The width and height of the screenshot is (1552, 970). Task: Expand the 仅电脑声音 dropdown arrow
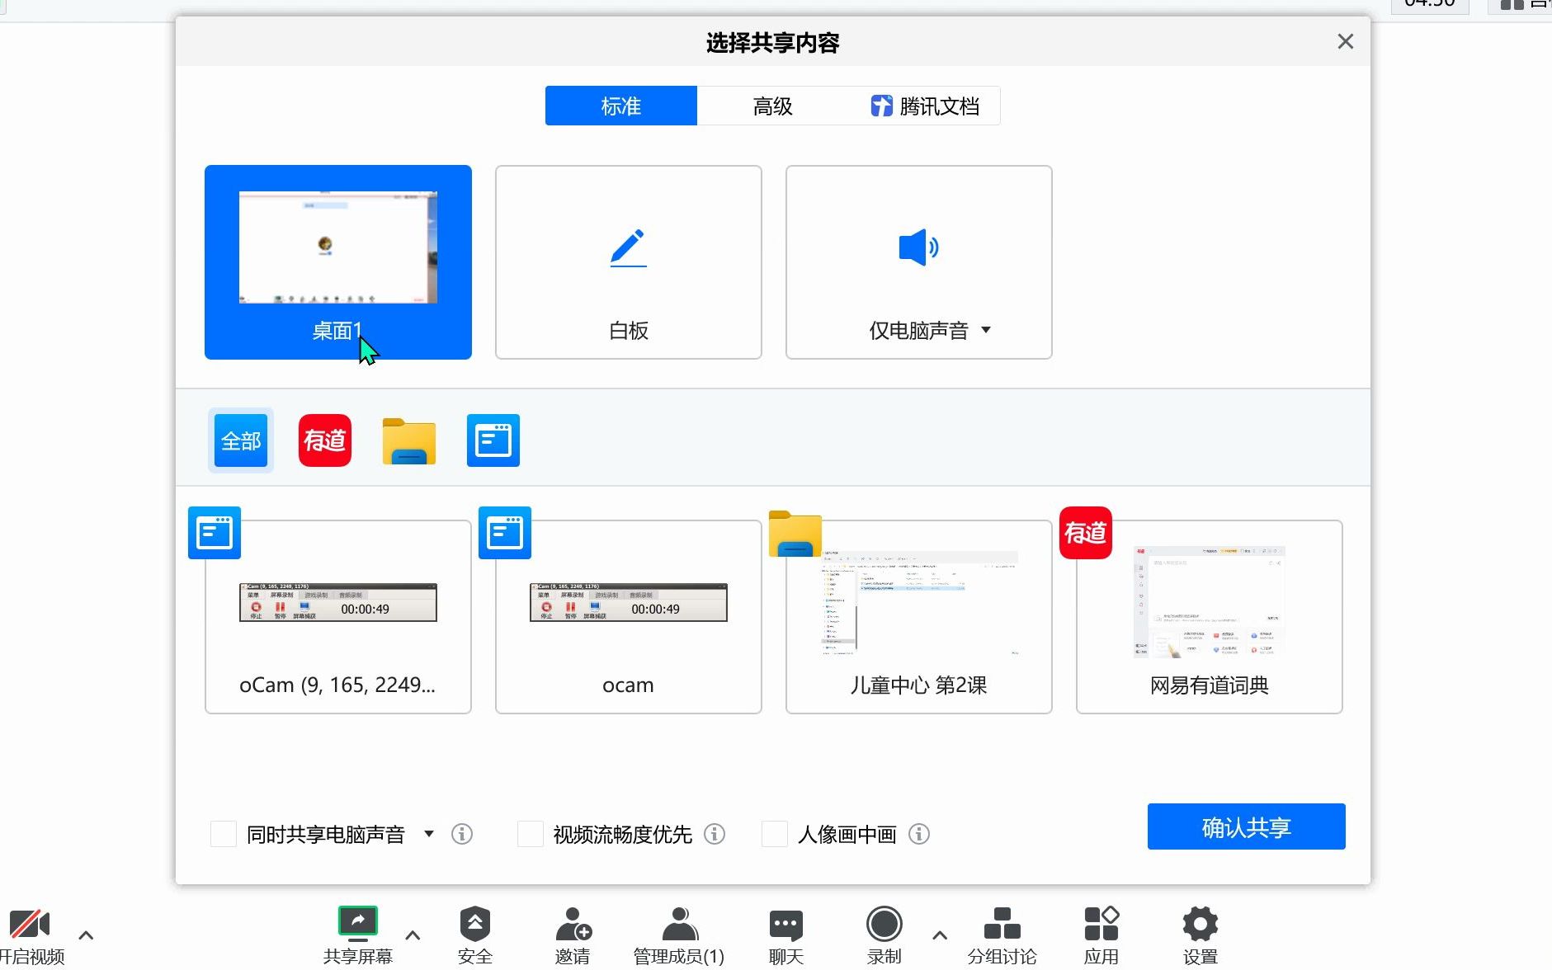pyautogui.click(x=986, y=330)
